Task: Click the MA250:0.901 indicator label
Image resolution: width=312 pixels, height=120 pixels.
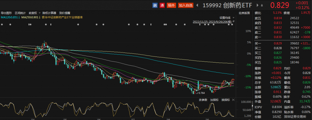Action: (x=31, y=17)
